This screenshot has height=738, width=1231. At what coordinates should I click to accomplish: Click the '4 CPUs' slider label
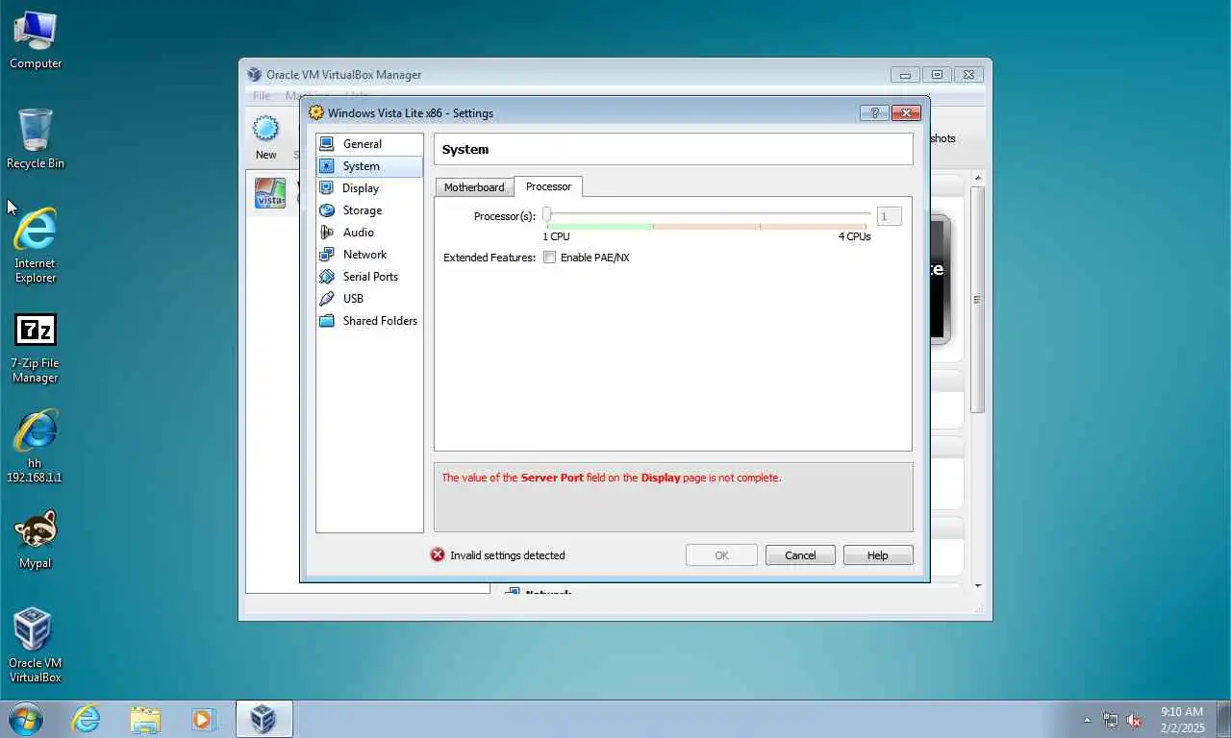(x=854, y=236)
